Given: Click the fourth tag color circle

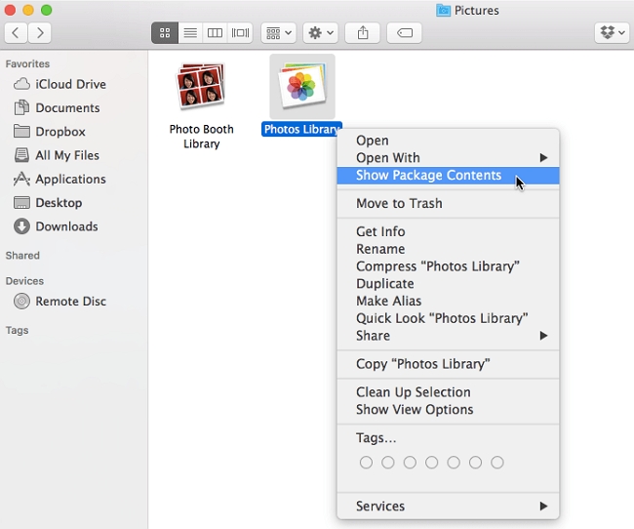Looking at the screenshot, I should tap(431, 463).
